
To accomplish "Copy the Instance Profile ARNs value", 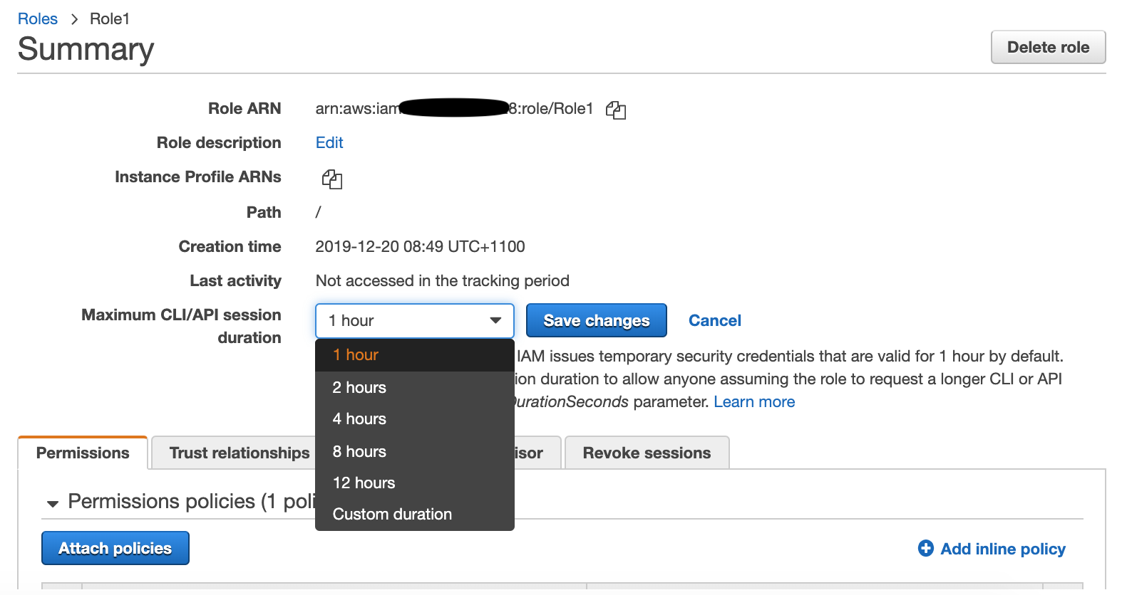I will [x=332, y=179].
